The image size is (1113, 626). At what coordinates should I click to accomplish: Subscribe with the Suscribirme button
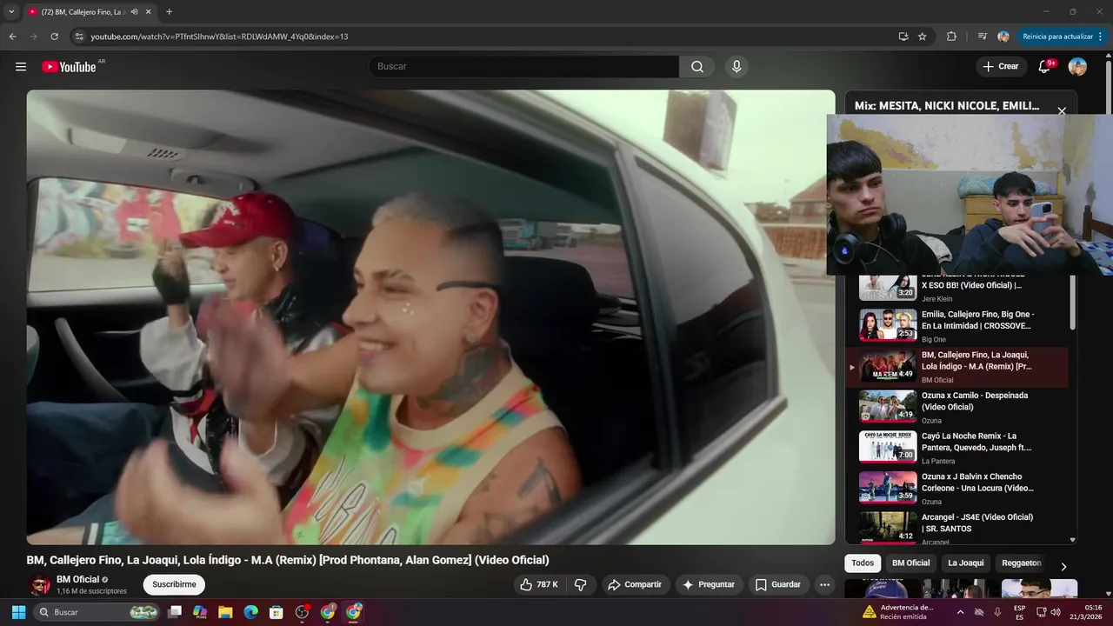pyautogui.click(x=174, y=584)
